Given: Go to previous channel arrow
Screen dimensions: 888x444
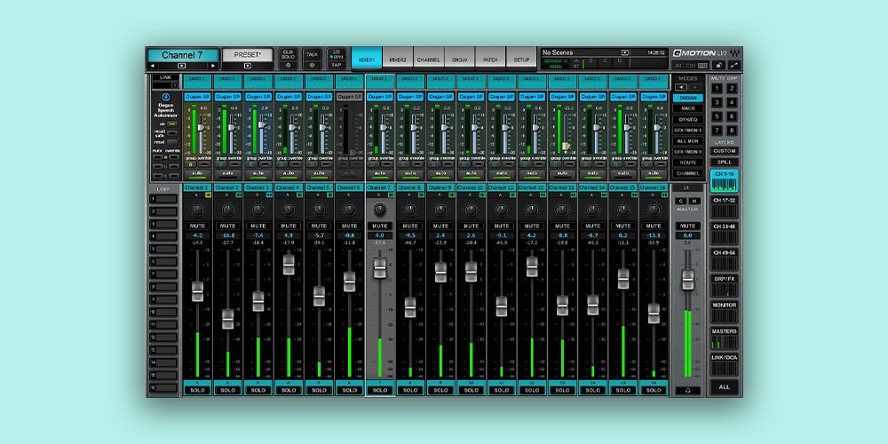Looking at the screenshot, I should tap(151, 66).
